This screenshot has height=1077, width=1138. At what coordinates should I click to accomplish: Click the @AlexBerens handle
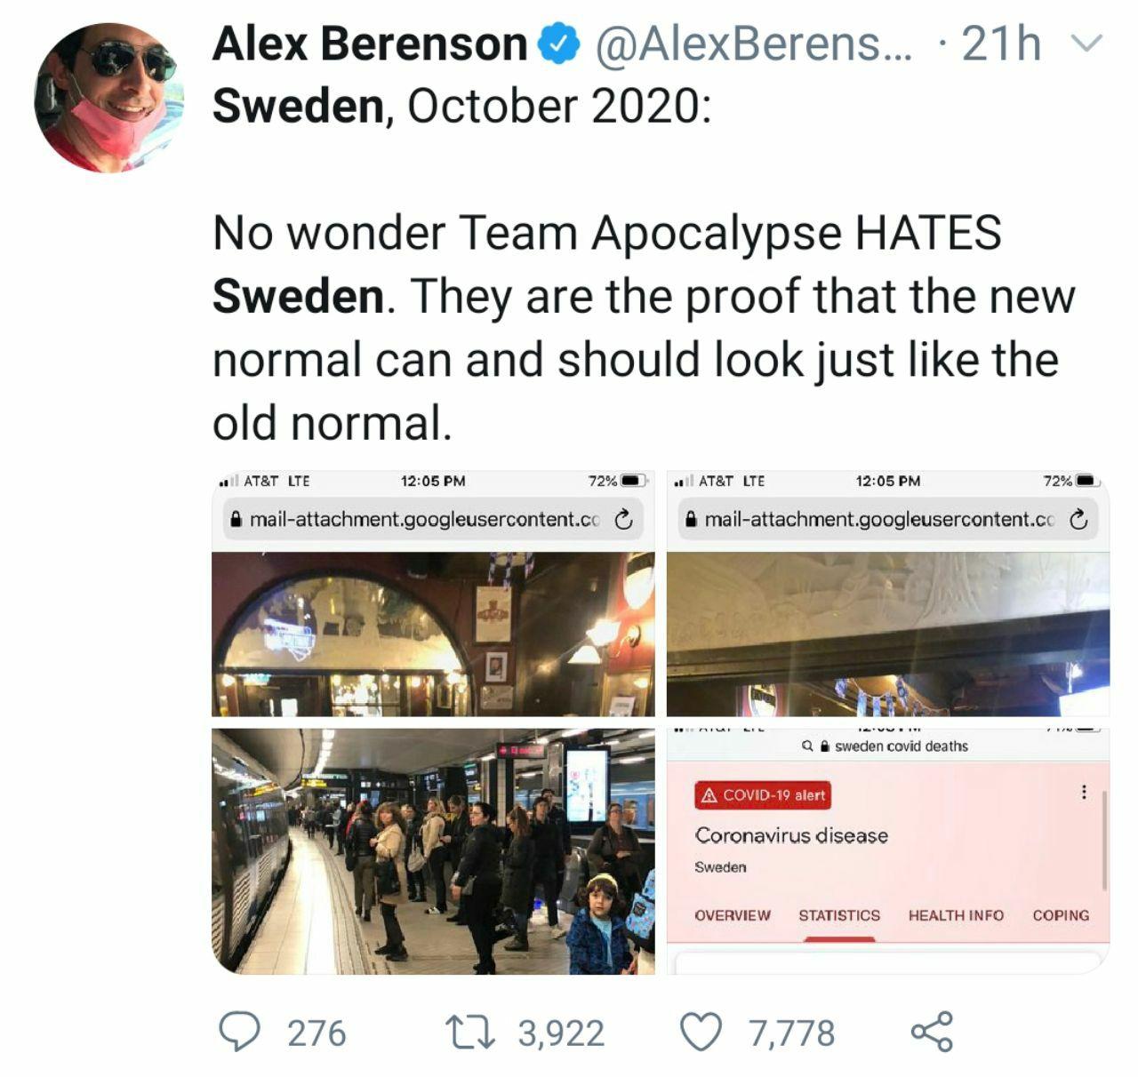tap(752, 44)
